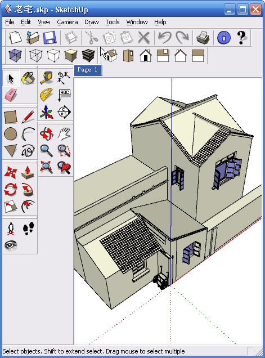Switch to Wireframe display mode

[x=36, y=56]
